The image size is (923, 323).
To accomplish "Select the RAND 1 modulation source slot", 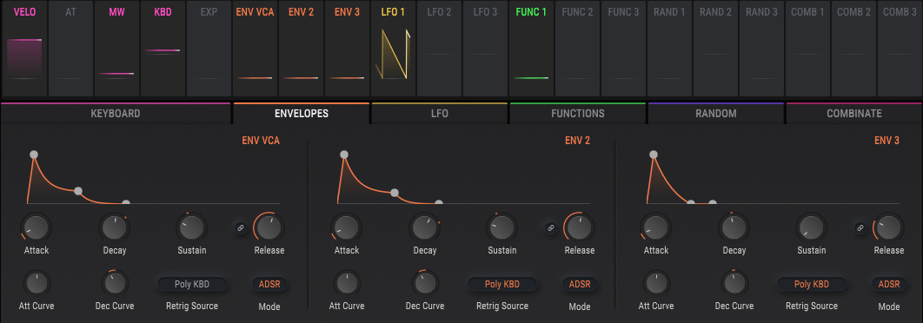I will [x=669, y=49].
